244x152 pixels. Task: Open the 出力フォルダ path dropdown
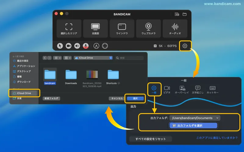tap(195, 118)
